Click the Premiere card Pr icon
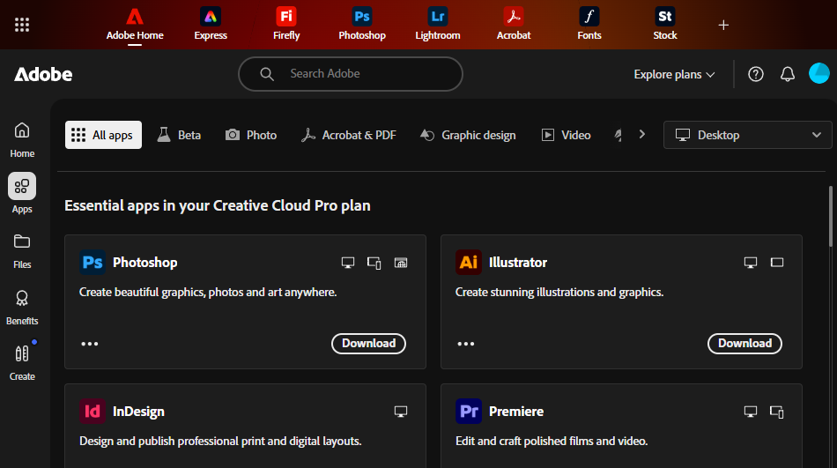This screenshot has width=837, height=468. (x=469, y=412)
